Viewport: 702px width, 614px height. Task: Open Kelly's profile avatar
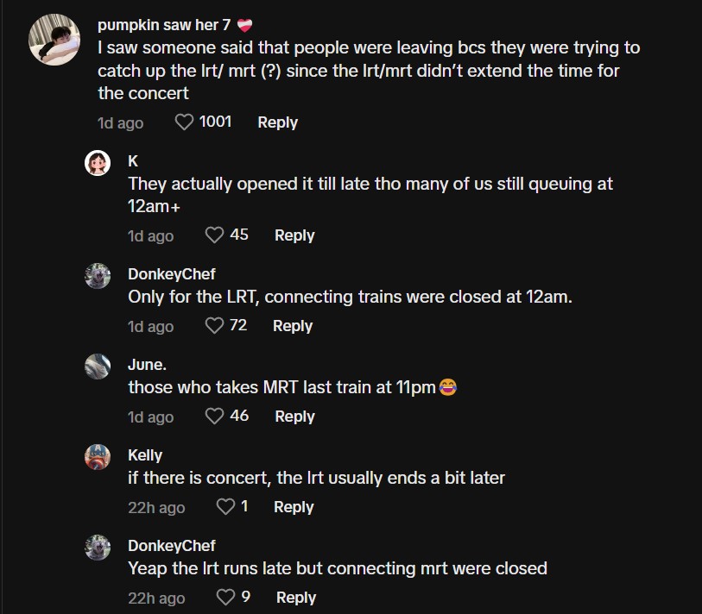coord(98,456)
